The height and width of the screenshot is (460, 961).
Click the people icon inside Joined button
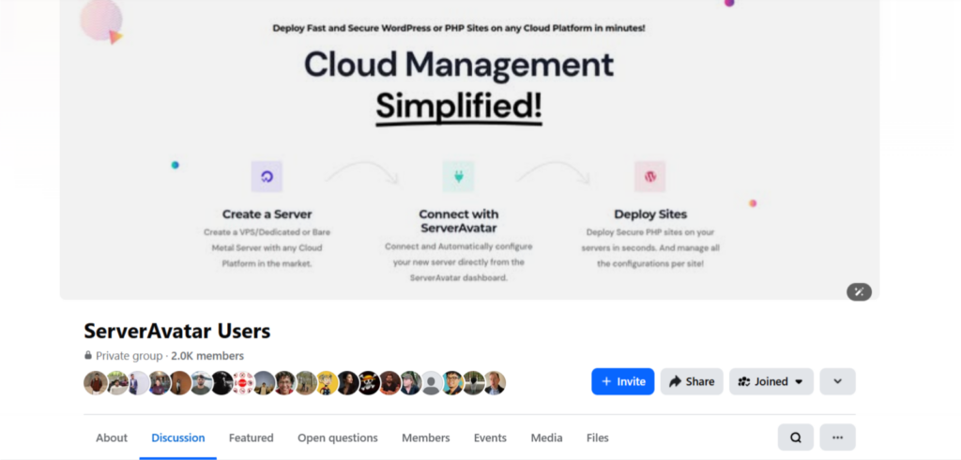(x=744, y=381)
